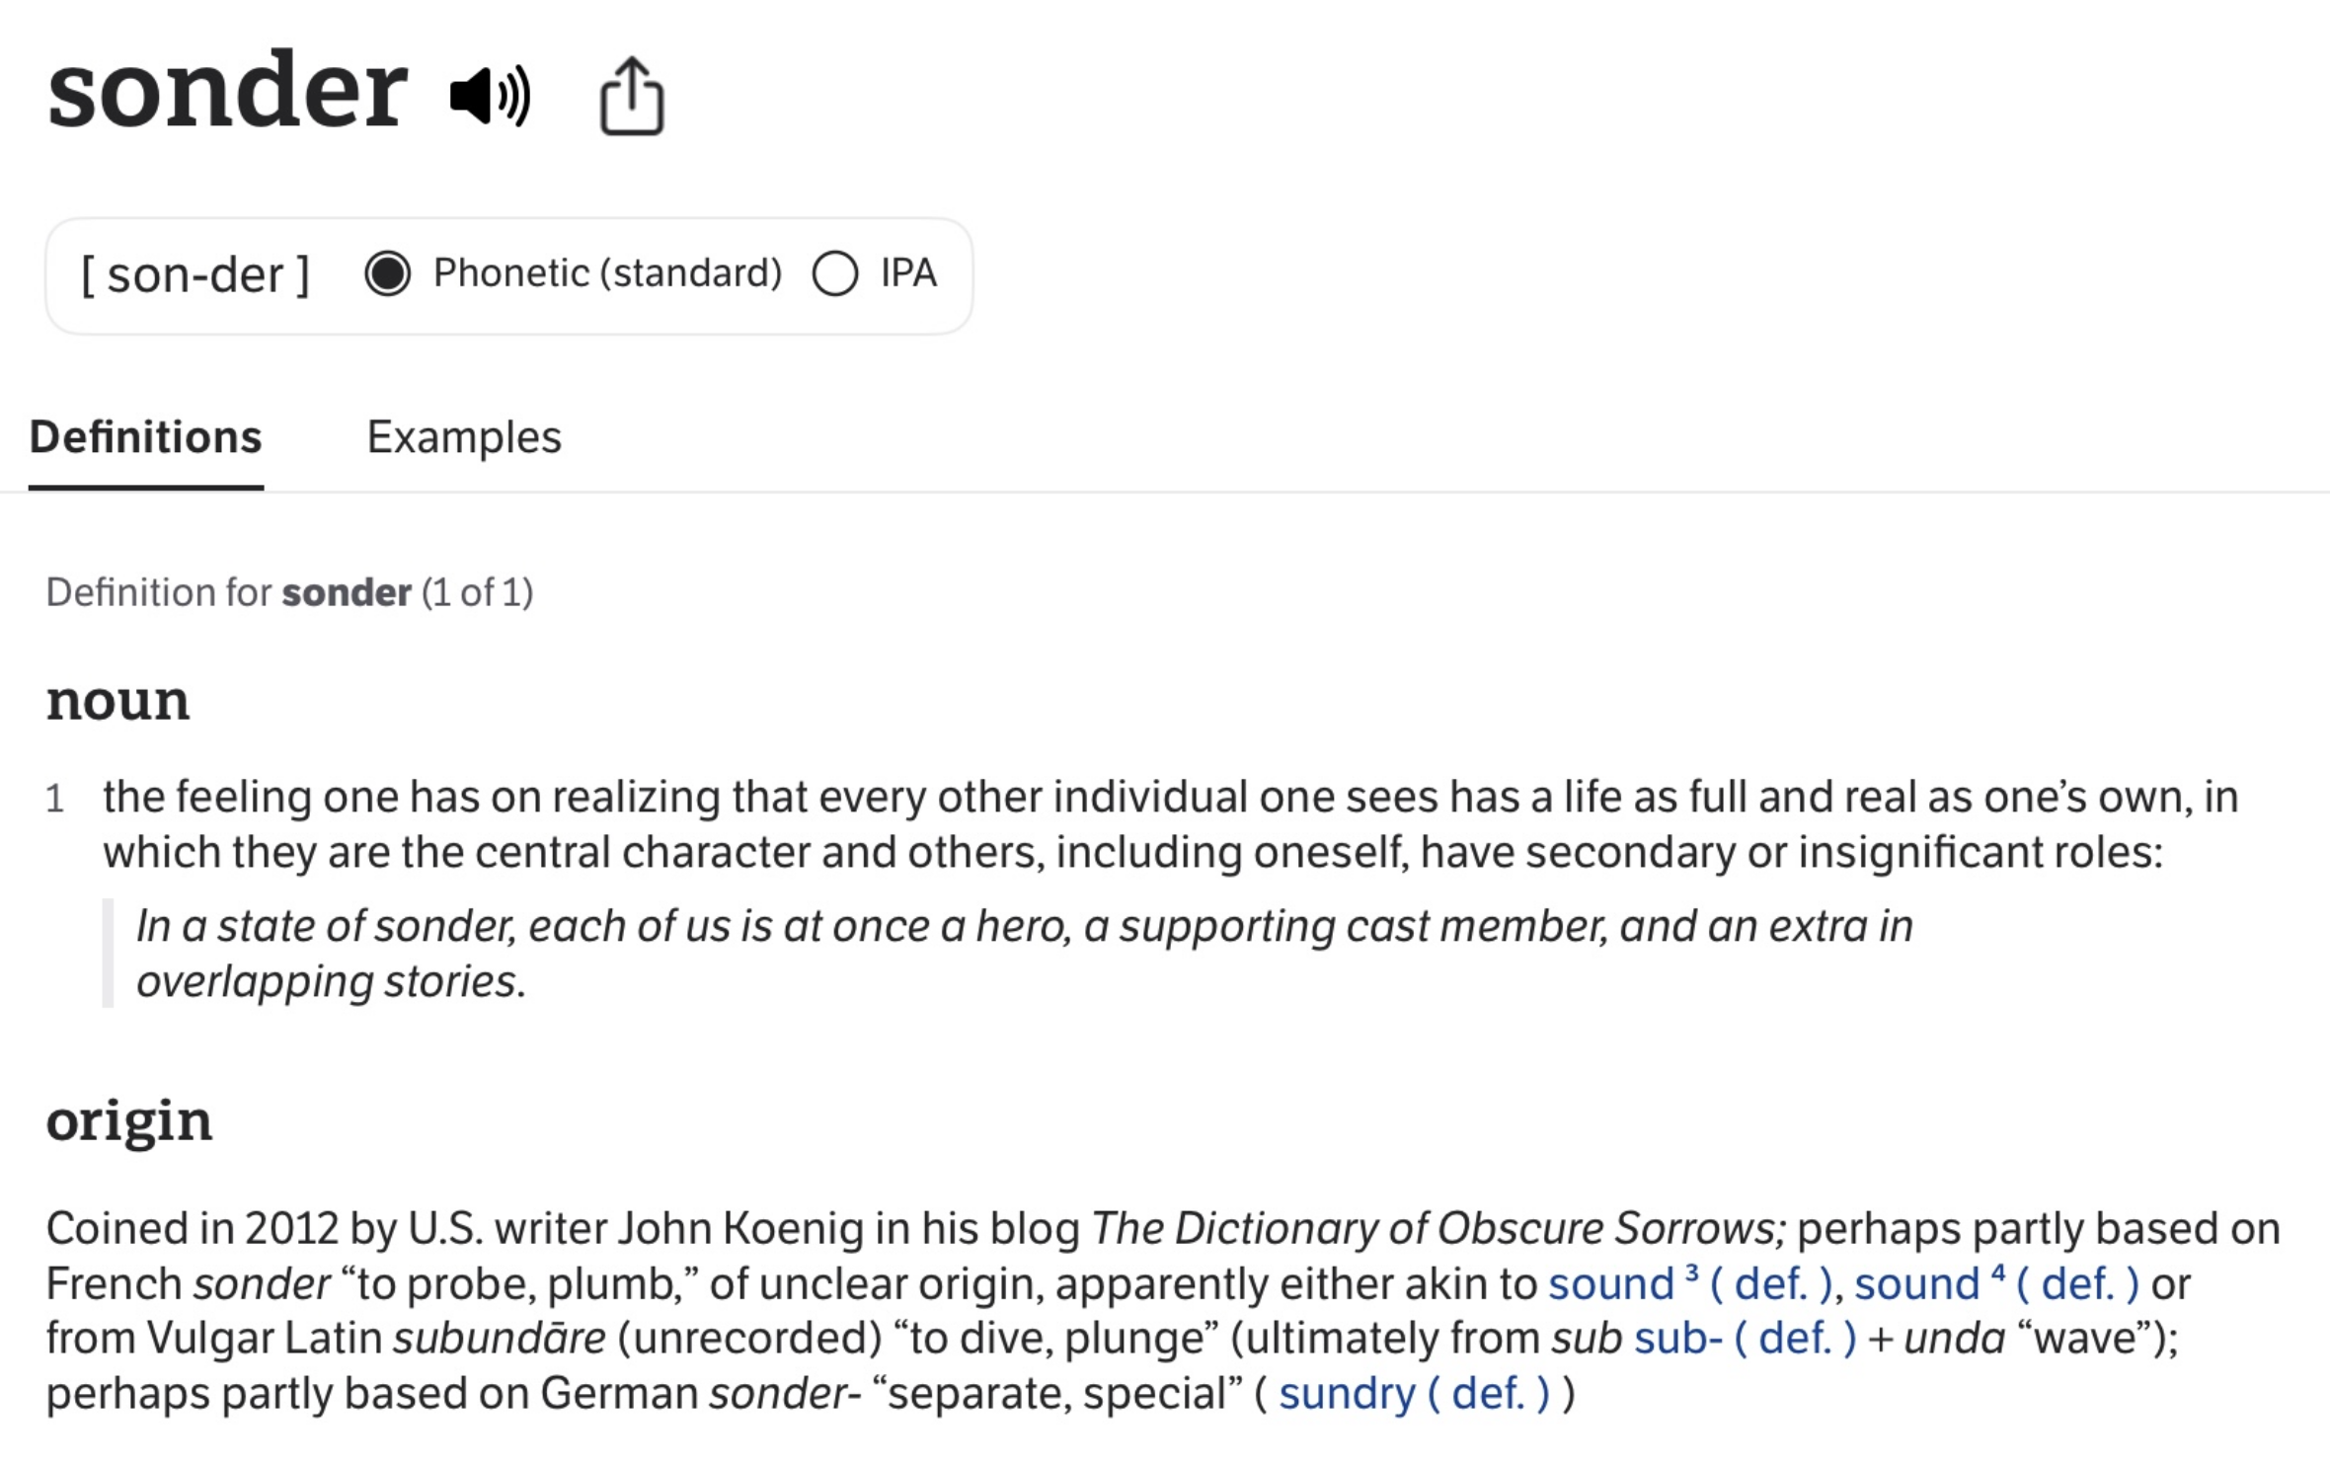The image size is (2330, 1464).
Task: Click the large 'sonder' headword
Action: (x=227, y=91)
